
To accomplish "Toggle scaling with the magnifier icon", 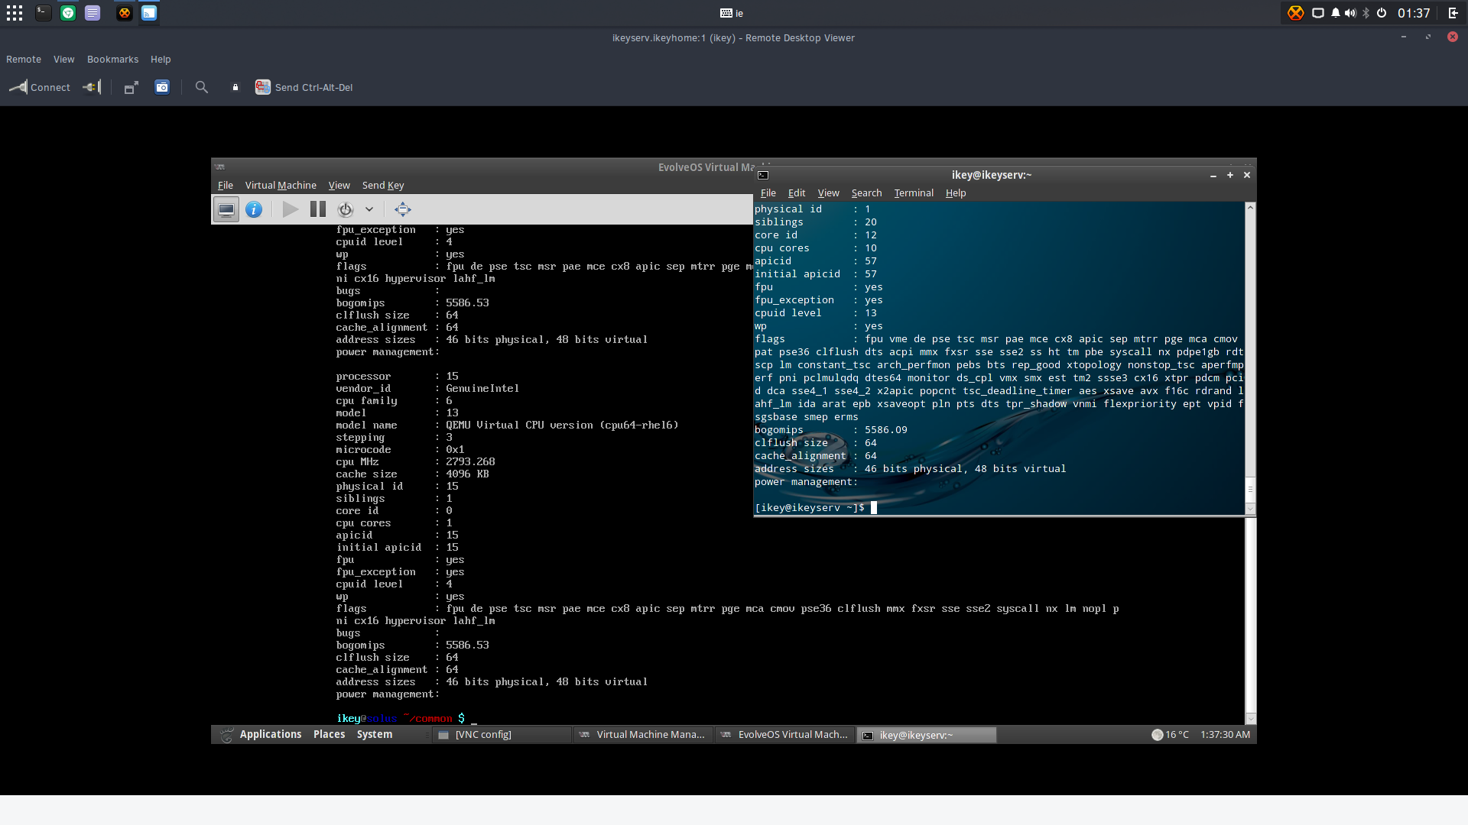I will [202, 87].
